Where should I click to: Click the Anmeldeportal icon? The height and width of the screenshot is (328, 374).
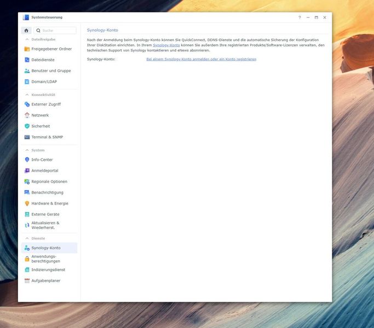click(27, 171)
